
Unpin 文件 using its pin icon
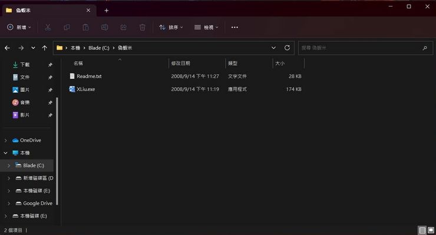tap(50, 77)
